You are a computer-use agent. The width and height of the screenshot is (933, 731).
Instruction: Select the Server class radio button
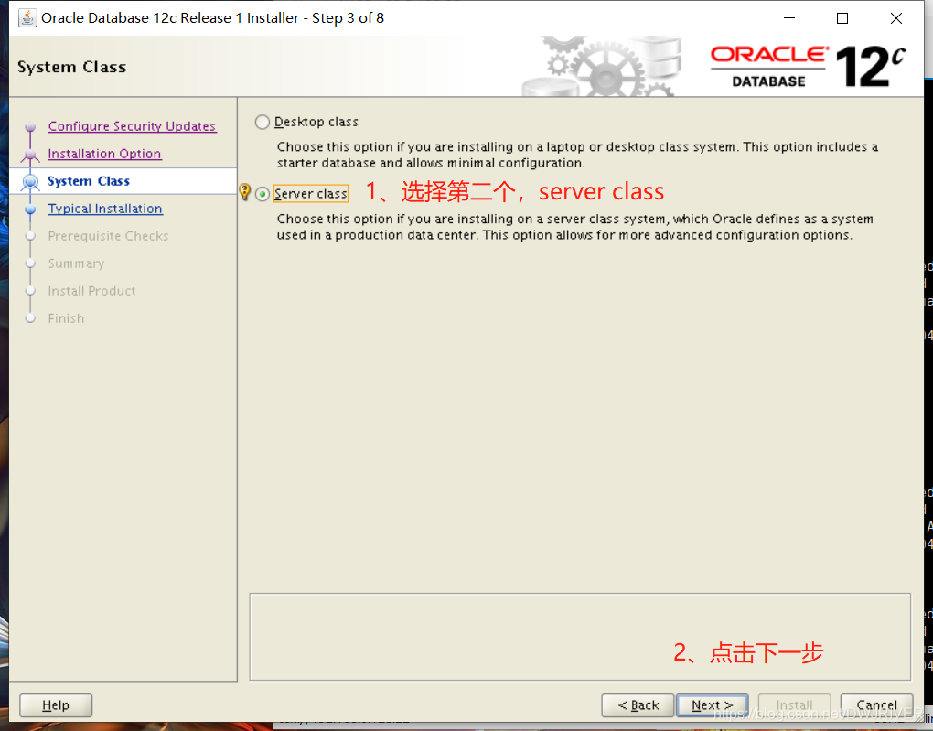[263, 194]
